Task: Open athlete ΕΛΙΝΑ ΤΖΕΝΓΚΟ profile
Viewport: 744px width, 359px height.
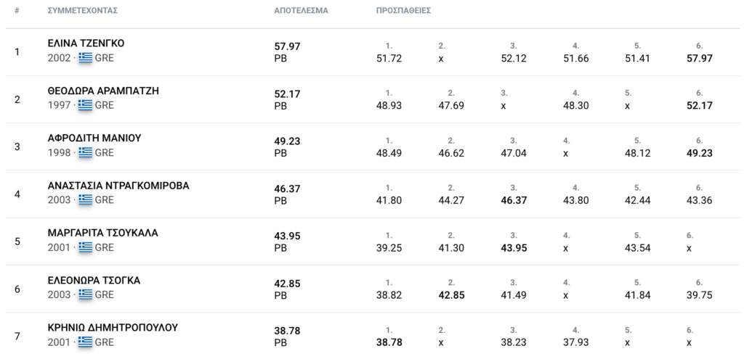Action: [86, 44]
